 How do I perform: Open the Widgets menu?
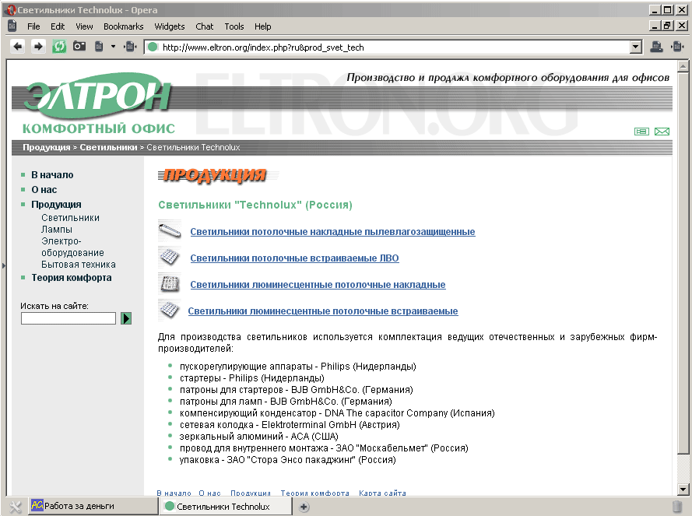[x=170, y=26]
